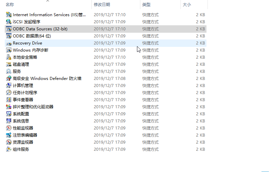Image resolution: width=278 pixels, height=172 pixels.
Task: Sort by the 名称 column header
Action: pos(10,5)
